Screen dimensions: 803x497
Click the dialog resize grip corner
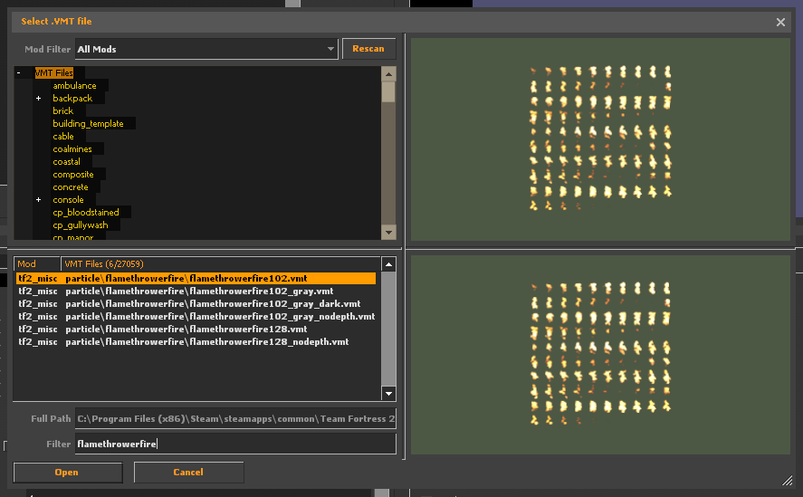point(787,480)
